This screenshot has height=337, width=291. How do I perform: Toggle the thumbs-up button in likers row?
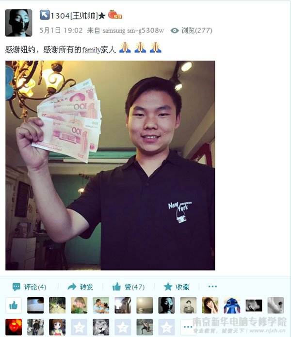pos(14,305)
